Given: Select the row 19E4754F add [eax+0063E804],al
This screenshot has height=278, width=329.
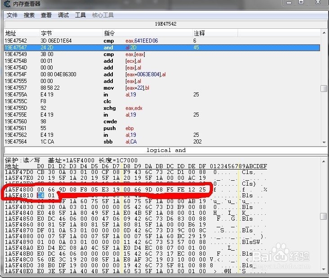Looking at the screenshot, I should tap(162, 74).
